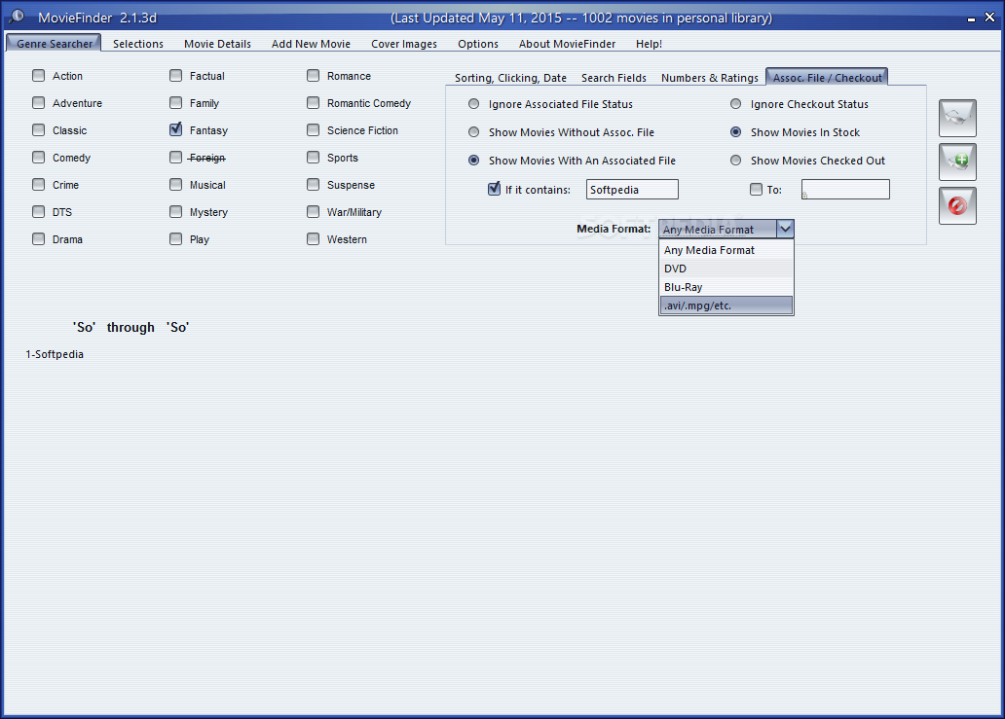
Task: Click the MovieFinder title bar logo
Action: point(17,17)
